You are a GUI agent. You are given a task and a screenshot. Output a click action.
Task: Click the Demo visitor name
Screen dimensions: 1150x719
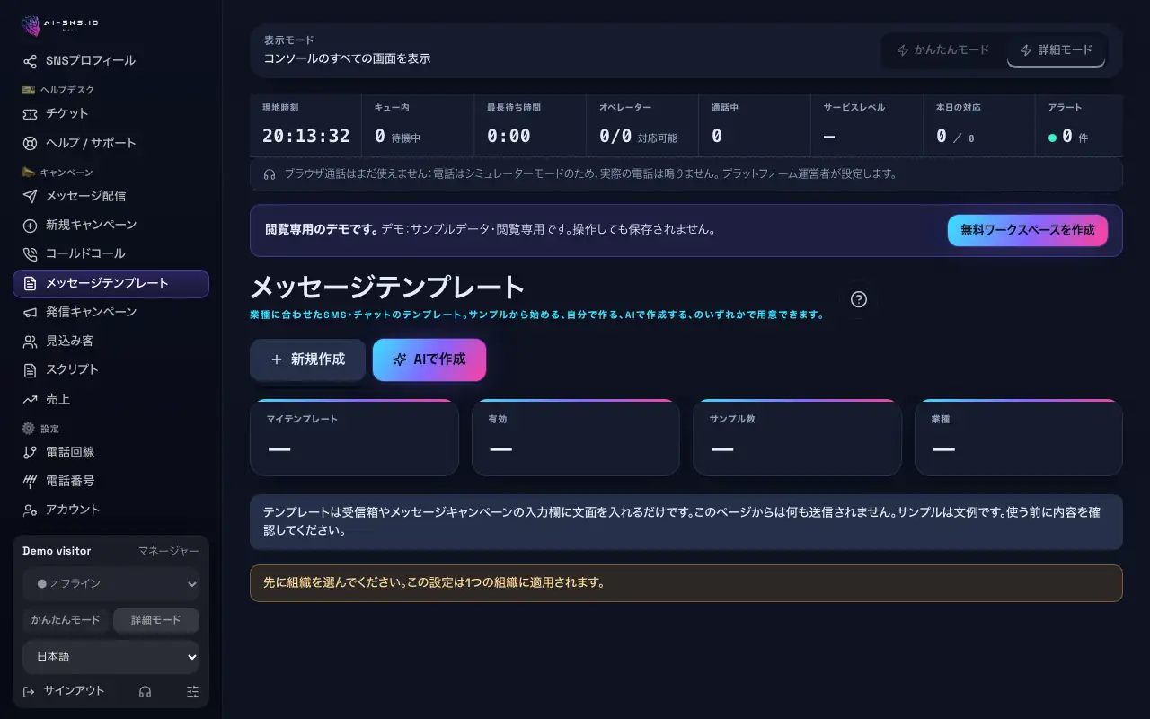[57, 551]
